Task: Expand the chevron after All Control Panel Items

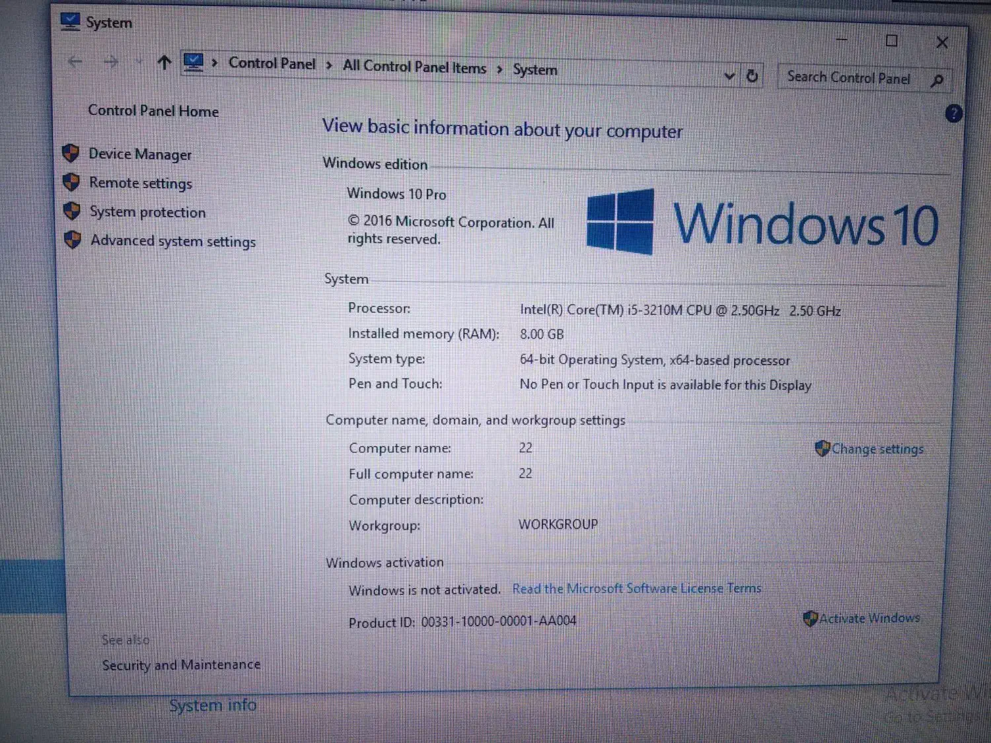Action: [499, 69]
